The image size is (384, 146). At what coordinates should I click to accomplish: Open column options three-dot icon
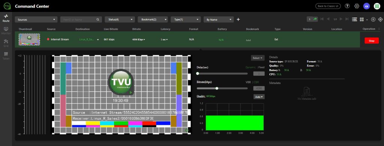[x=379, y=29]
